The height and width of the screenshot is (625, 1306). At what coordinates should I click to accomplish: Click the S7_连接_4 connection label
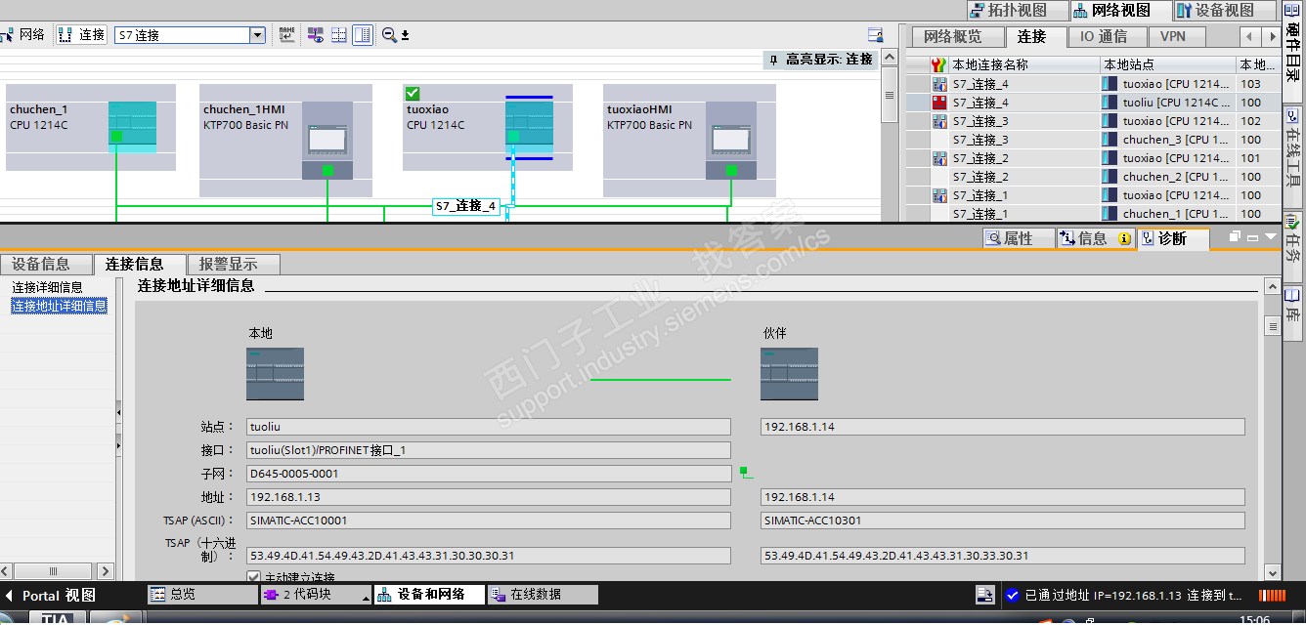[466, 206]
